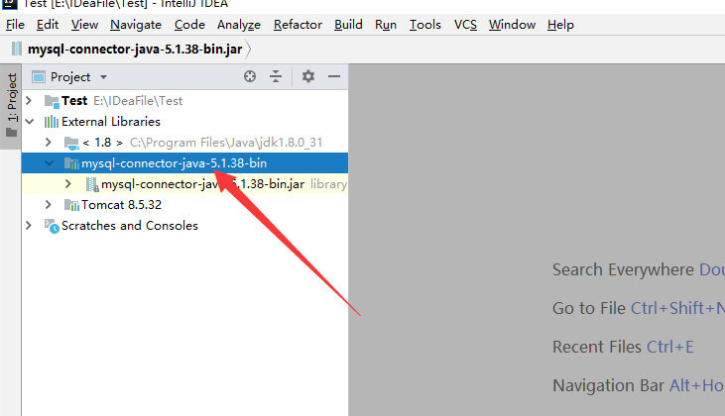The image size is (725, 416).
Task: Select the Tomcat 8.5.32 library row
Action: (184, 205)
